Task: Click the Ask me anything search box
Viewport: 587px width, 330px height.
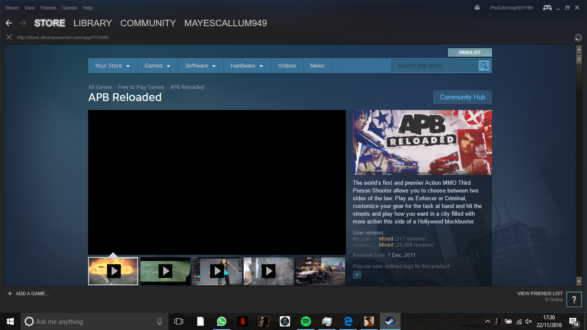Action: click(94, 321)
